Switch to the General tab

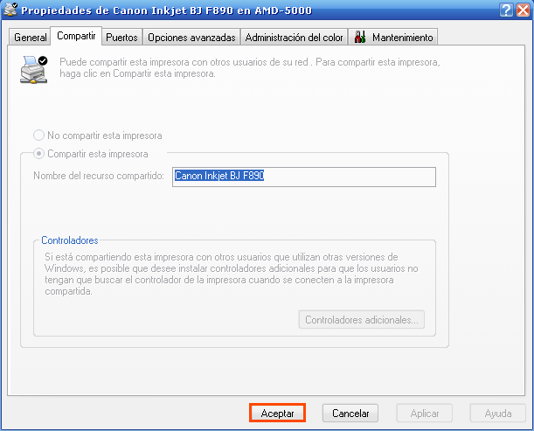coord(30,37)
